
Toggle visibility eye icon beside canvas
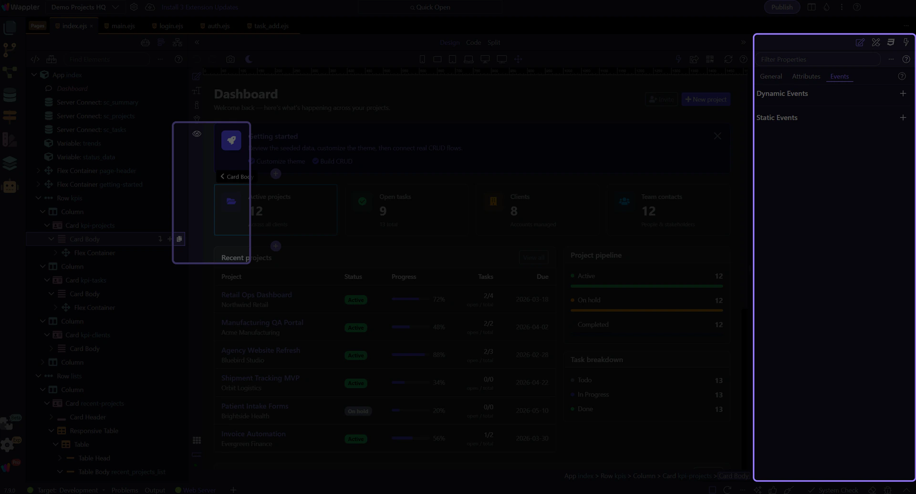pos(197,134)
